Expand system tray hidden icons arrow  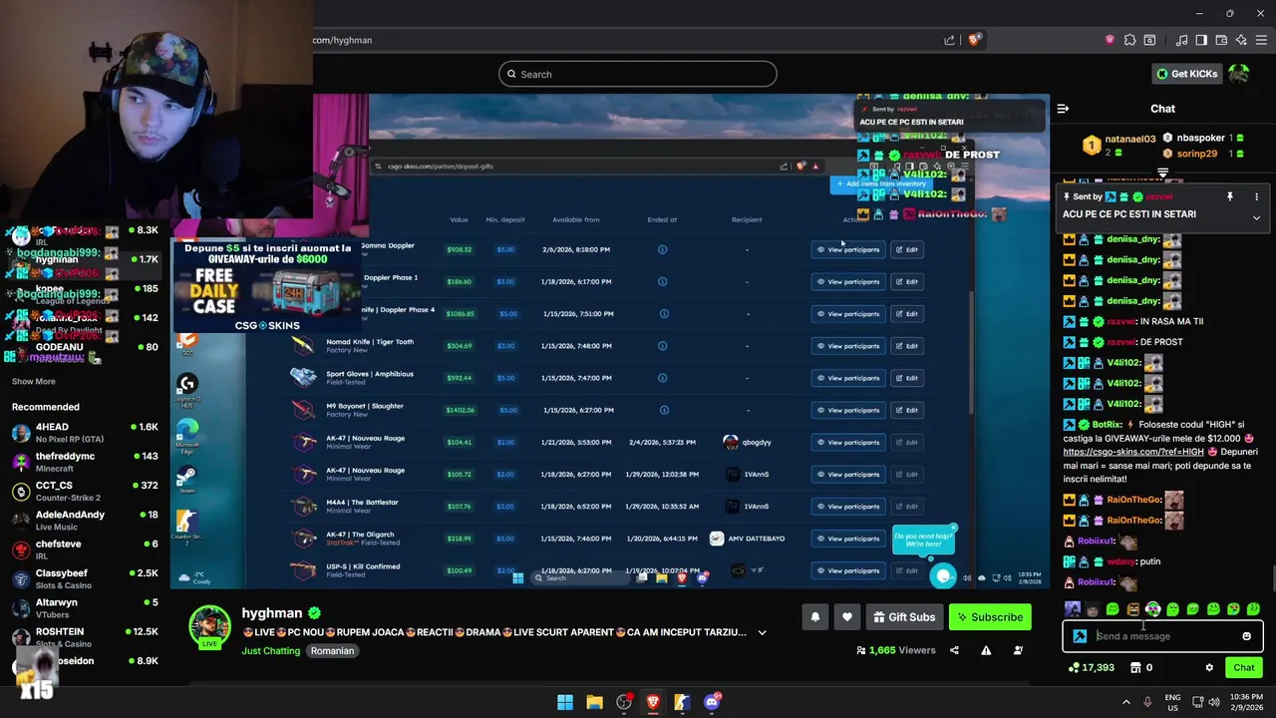1126,702
